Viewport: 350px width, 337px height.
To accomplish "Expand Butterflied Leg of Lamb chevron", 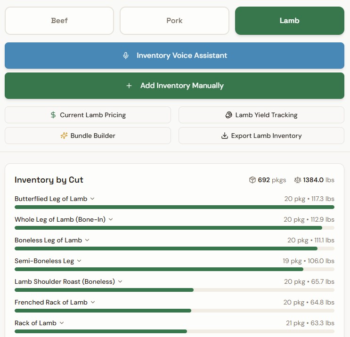I will (x=92, y=199).
